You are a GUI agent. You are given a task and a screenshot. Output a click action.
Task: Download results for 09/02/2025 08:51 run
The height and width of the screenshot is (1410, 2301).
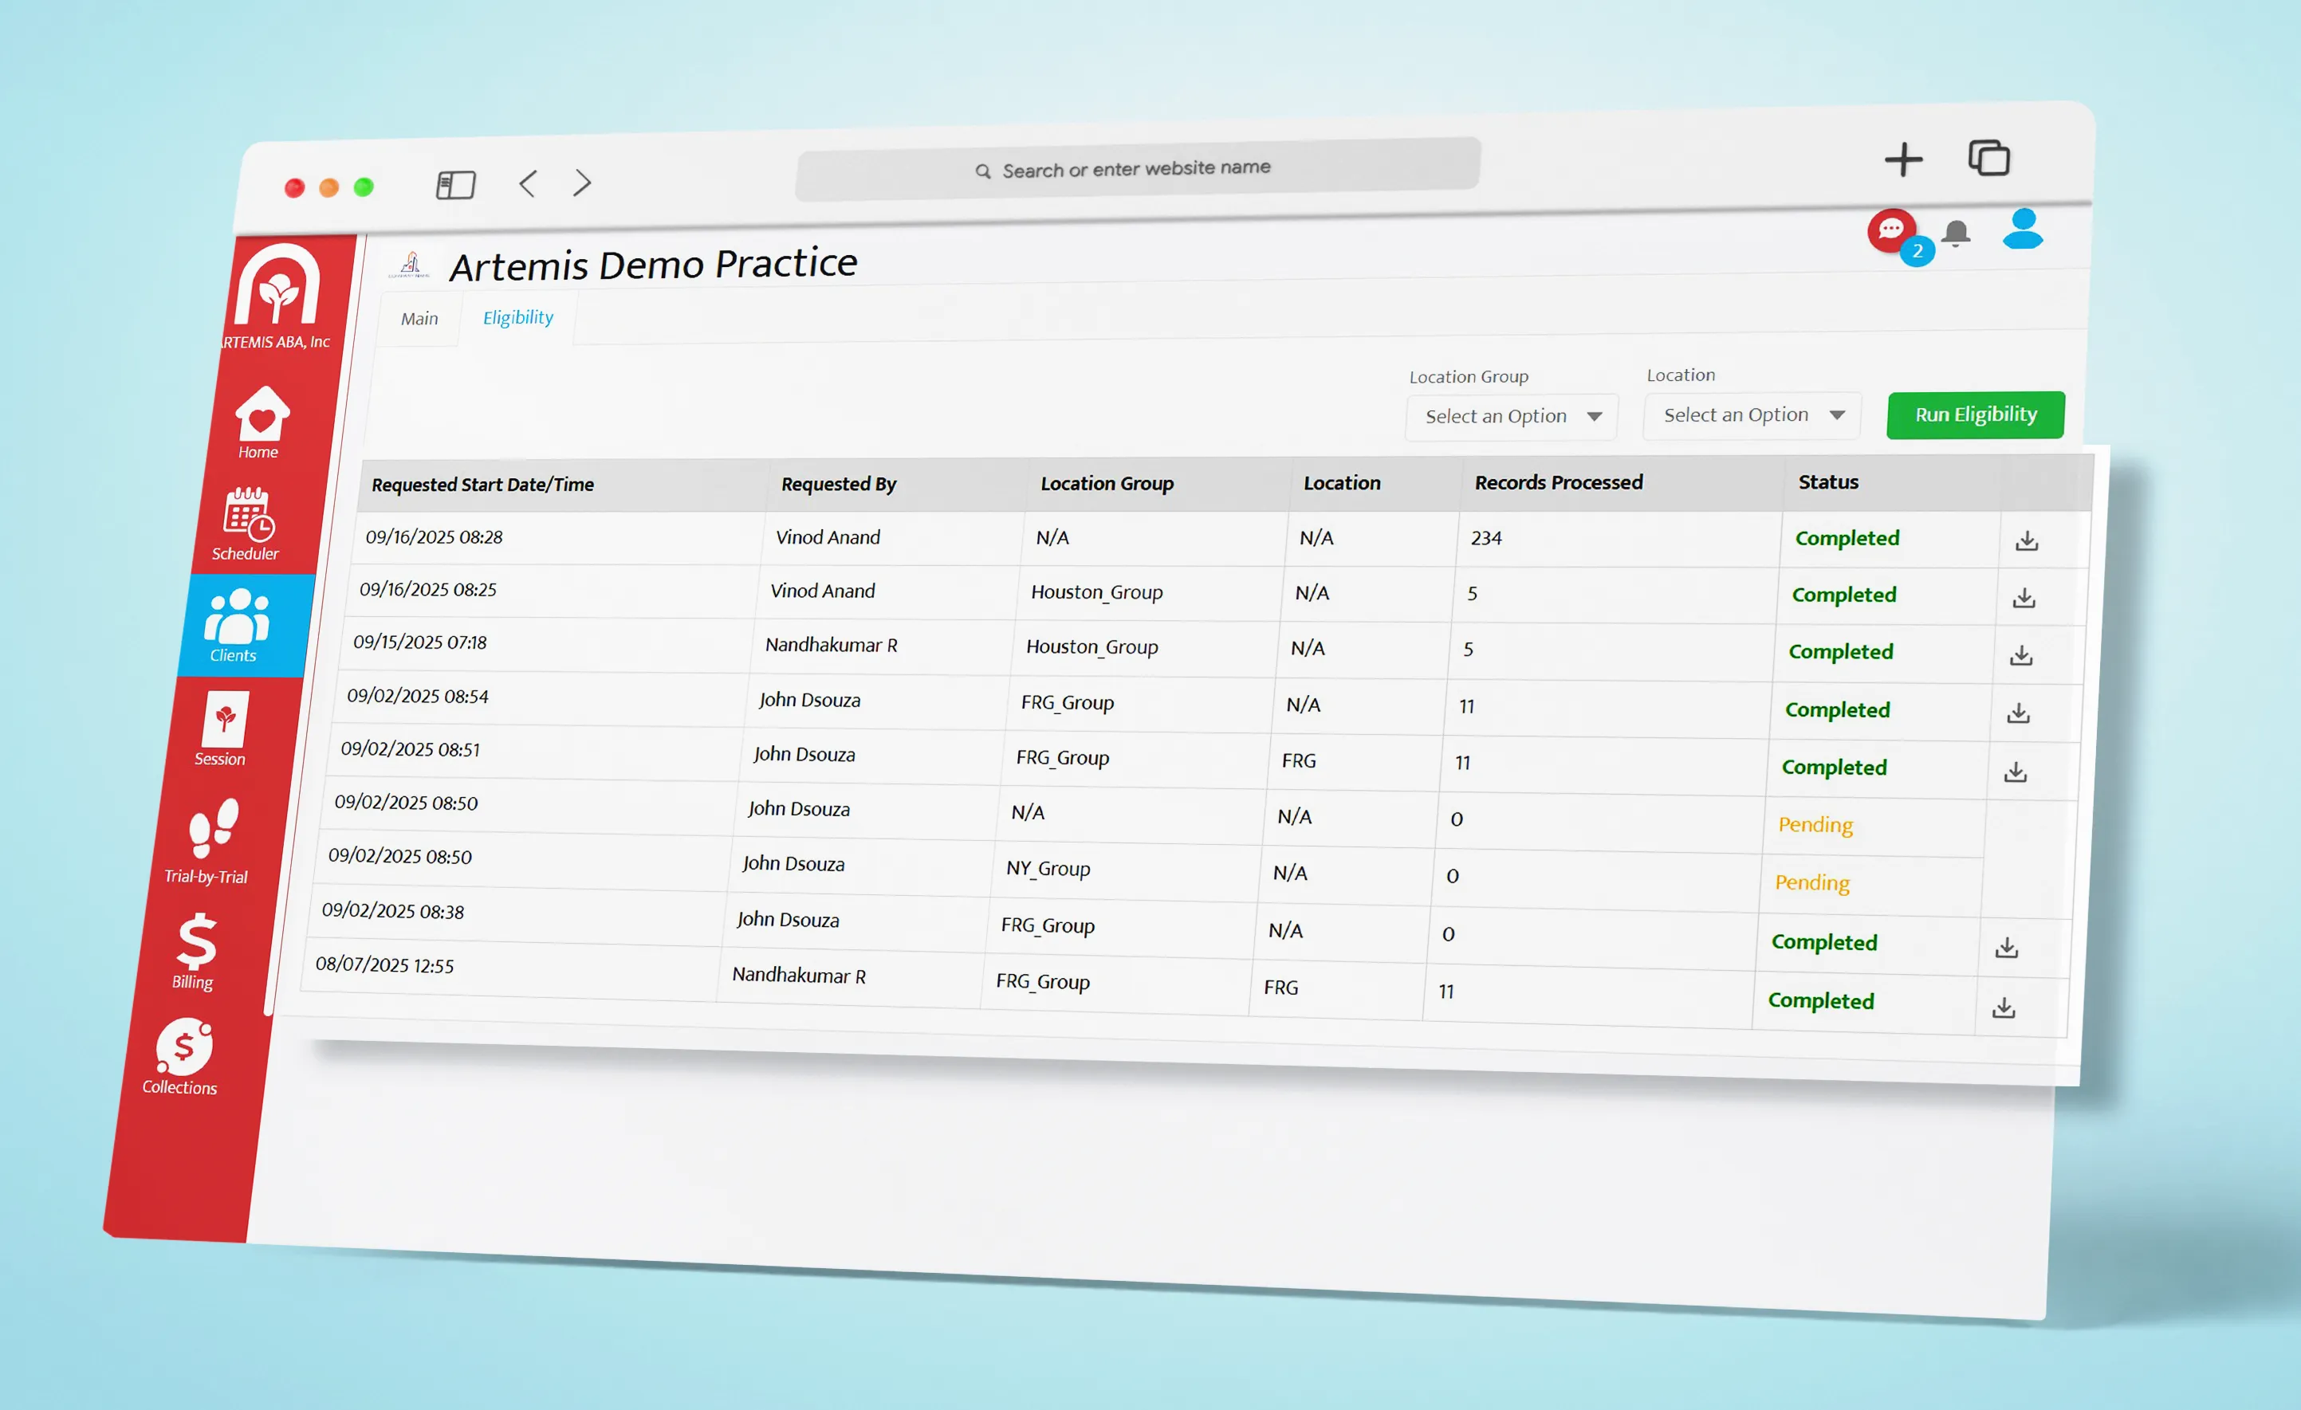tap(2016, 772)
